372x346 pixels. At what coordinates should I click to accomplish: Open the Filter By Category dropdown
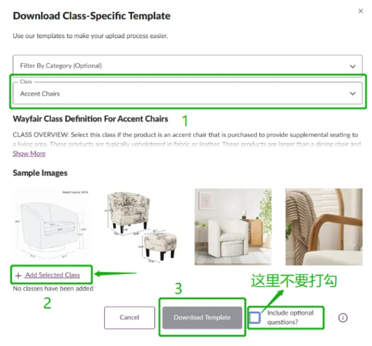(188, 66)
